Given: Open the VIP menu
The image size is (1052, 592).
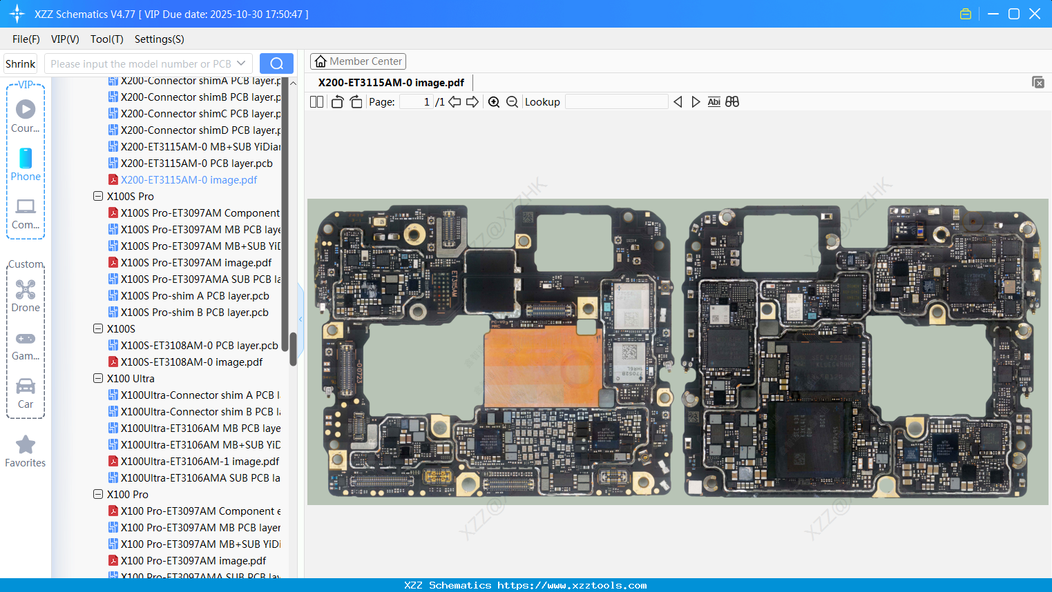Looking at the screenshot, I should (x=64, y=39).
